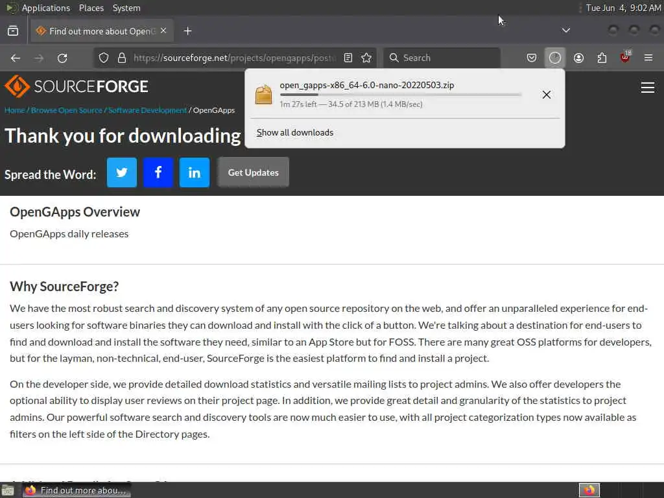This screenshot has height=498, width=664.
Task: Open the Extensions puzzle icon
Action: click(x=602, y=58)
